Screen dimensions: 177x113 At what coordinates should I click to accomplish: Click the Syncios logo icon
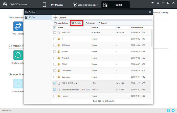(x=5, y=4)
